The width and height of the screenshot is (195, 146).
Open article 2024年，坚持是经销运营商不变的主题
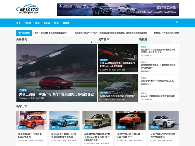(158, 96)
